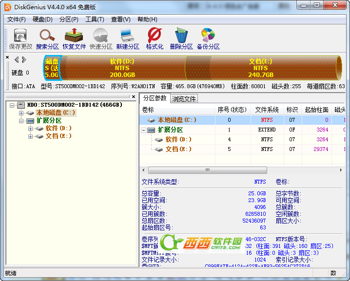Click the DiskGenius app icon in title bar

(8, 7)
